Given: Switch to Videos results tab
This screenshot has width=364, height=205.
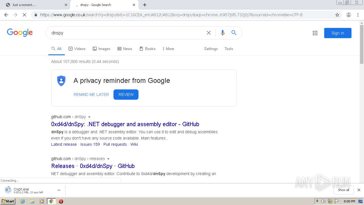Looking at the screenshot, I should click(x=77, y=49).
